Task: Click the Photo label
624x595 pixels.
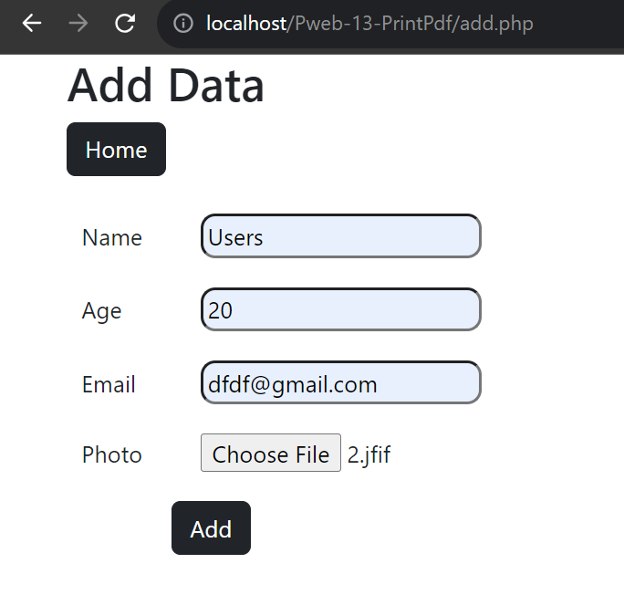Action: click(112, 454)
